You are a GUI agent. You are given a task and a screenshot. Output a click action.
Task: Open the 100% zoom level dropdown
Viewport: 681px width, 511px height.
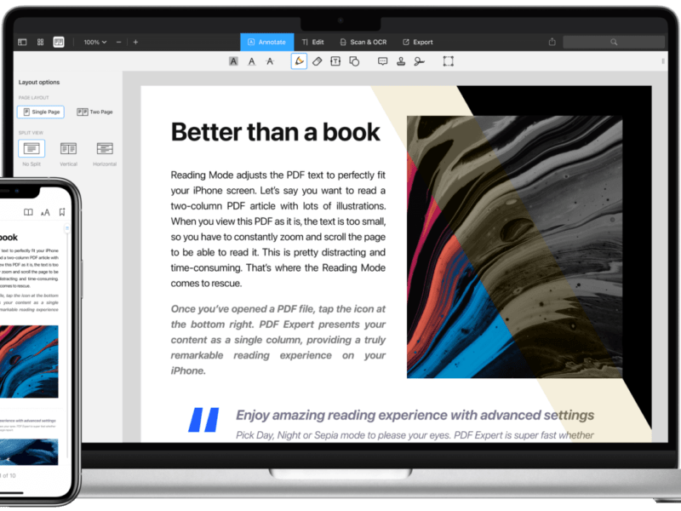pos(92,41)
